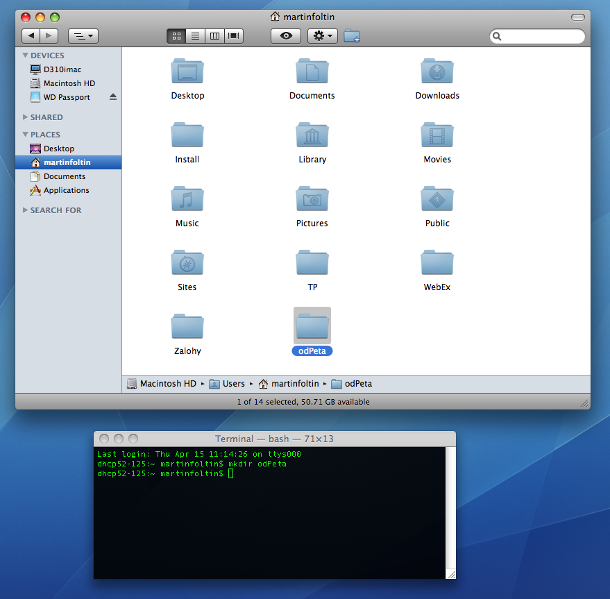
Task: Select the Music folder icon
Action: (187, 199)
